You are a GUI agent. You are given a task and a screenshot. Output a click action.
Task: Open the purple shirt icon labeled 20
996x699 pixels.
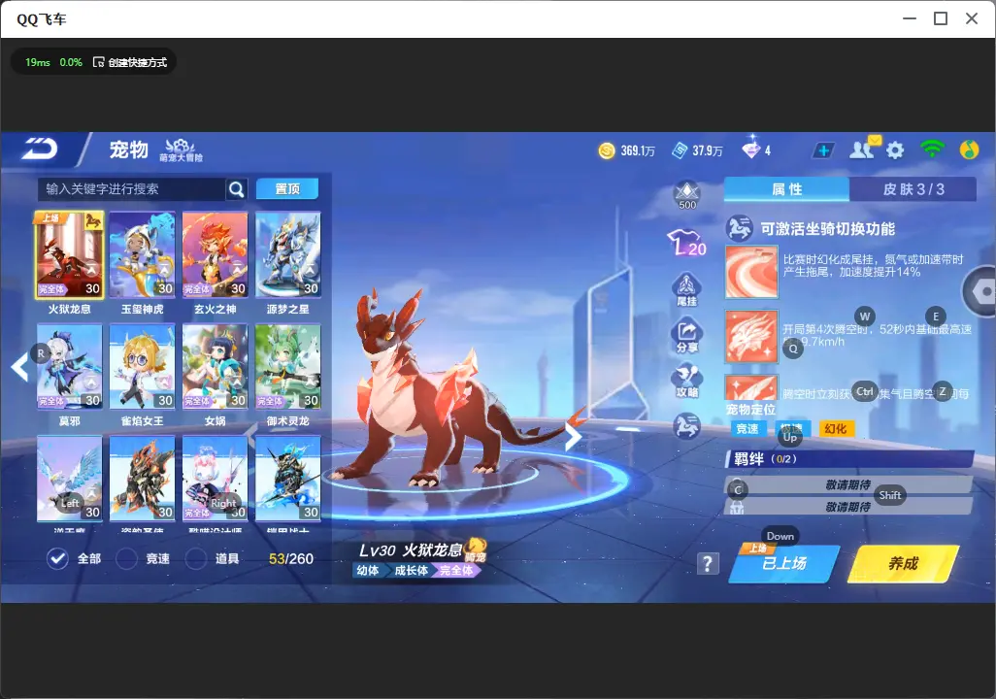pos(686,243)
